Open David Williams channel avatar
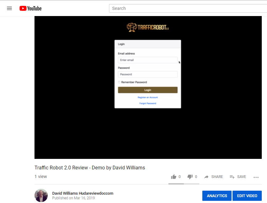The image size is (267, 203). 41,196
